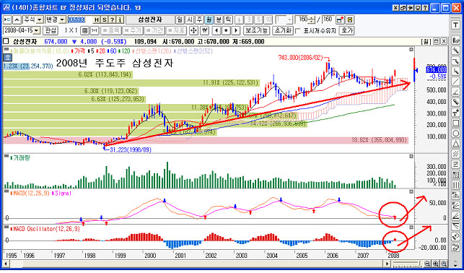Click the grid layout icon beside 1X1
464x273 pixels.
click(x=85, y=30)
